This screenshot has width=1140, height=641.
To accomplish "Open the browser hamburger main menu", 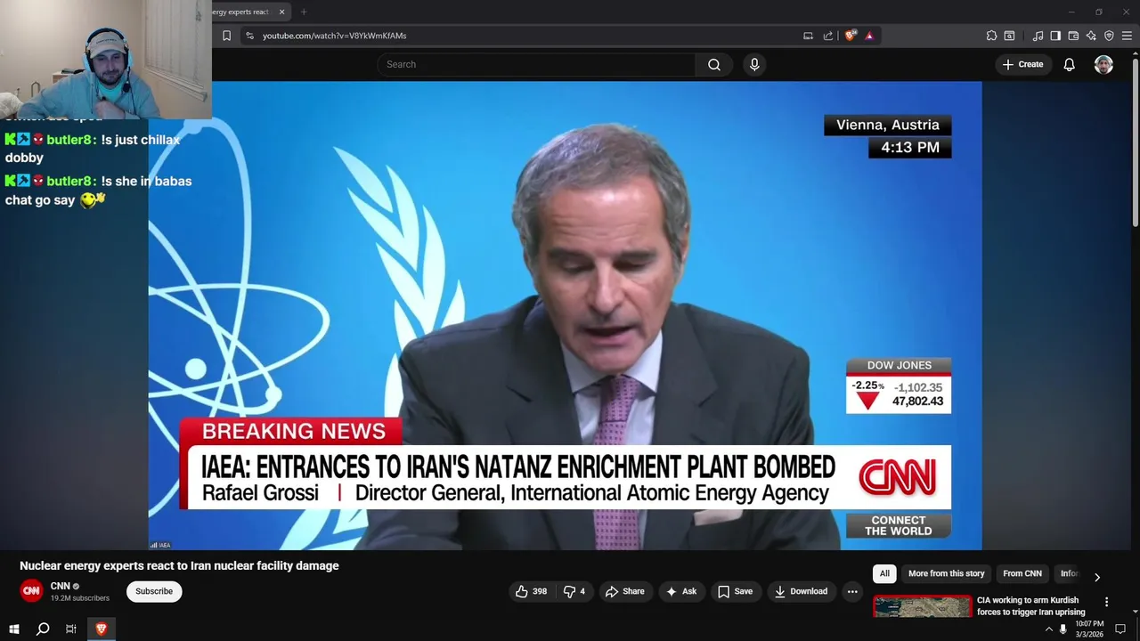I will pyautogui.click(x=1127, y=36).
